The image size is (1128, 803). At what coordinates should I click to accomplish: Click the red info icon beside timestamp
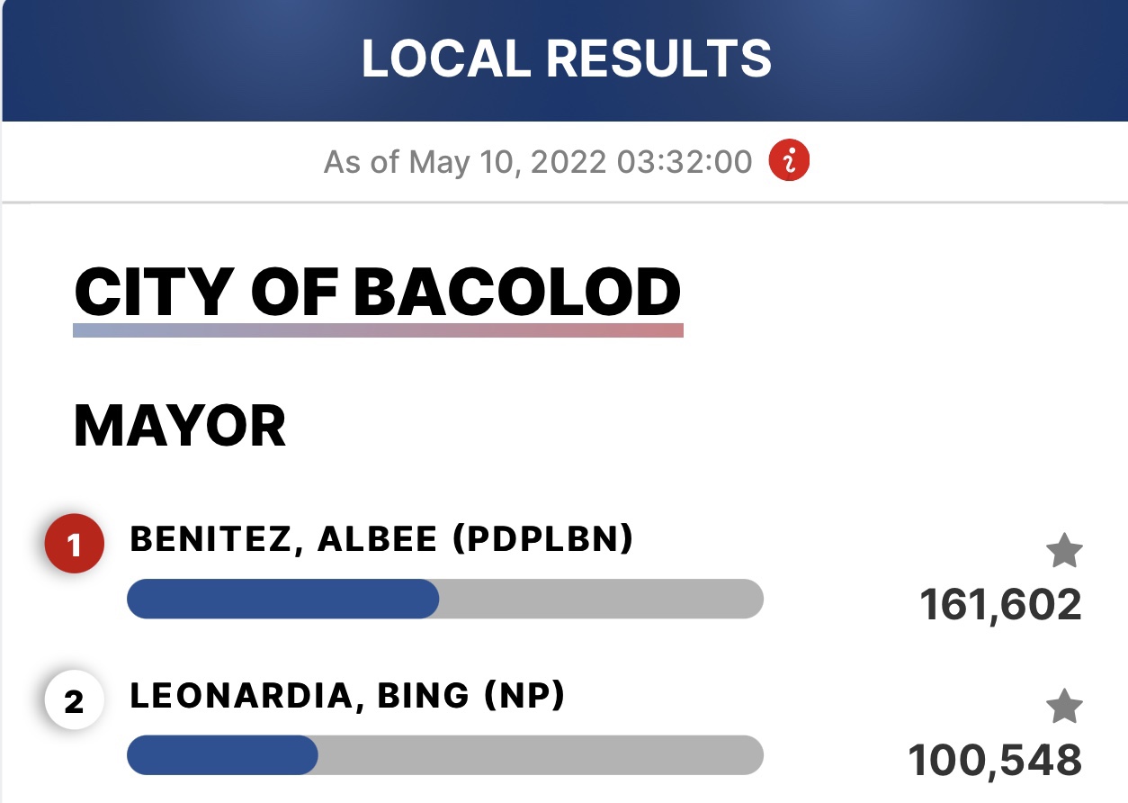(789, 162)
